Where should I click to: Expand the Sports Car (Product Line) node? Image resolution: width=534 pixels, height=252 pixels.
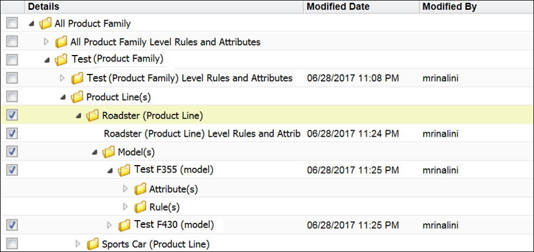click(78, 244)
